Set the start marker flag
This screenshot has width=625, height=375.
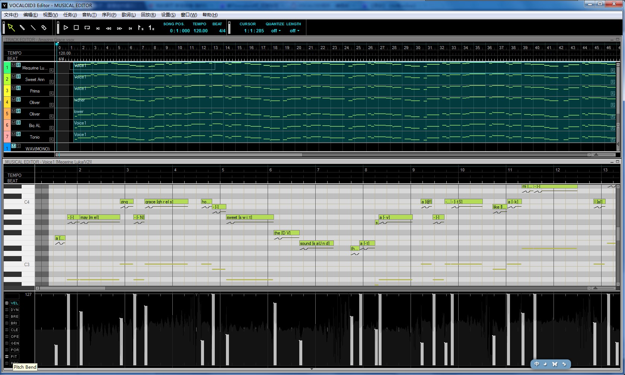pyautogui.click(x=141, y=28)
